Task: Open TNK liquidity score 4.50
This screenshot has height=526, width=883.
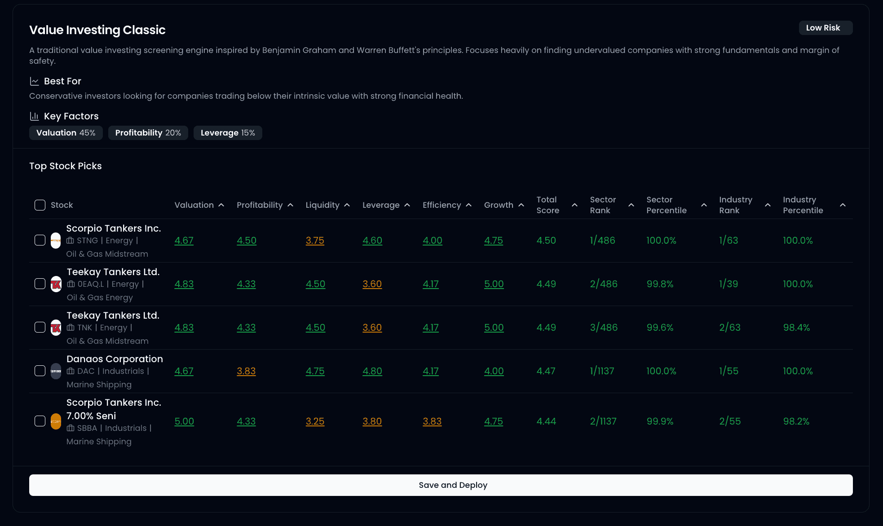Action: pos(315,328)
